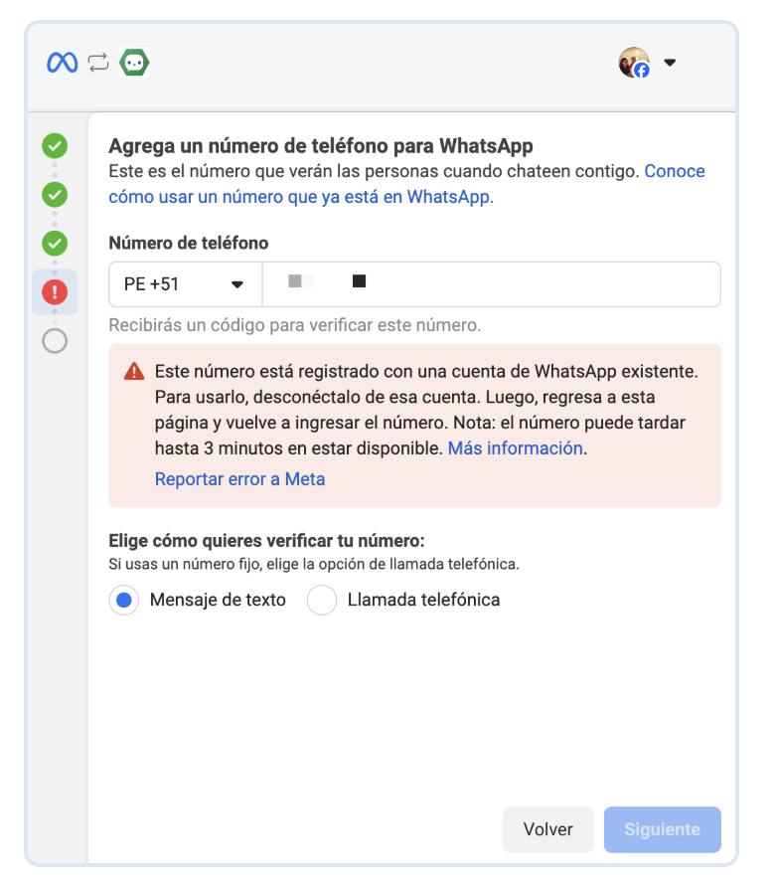Click the swap arrows icon in header
This screenshot has width=777, height=887.
[x=98, y=63]
